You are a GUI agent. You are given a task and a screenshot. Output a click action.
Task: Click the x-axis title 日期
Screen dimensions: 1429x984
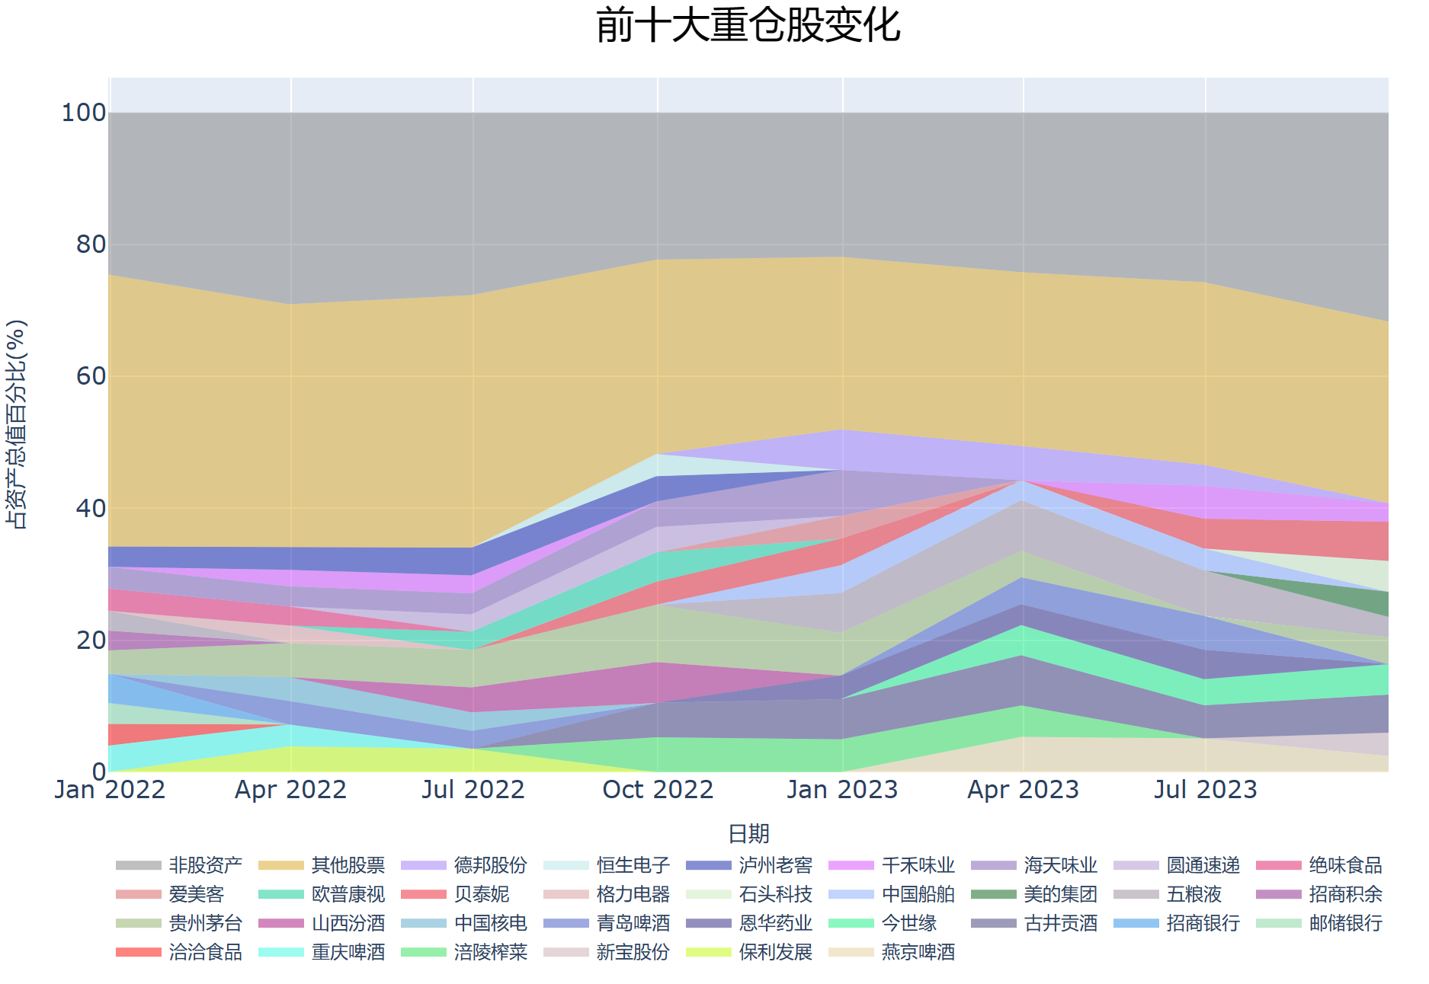748,834
